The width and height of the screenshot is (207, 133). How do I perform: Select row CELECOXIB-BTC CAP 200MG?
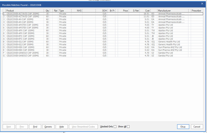point(103,39)
